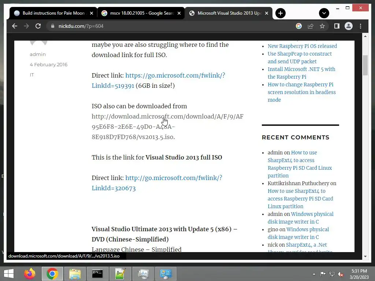Click the network tray icon
Screen dimensions: 375x281
pyautogui.click(x=332, y=274)
